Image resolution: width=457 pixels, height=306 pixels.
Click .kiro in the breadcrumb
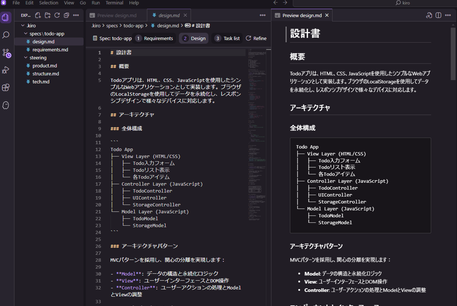point(96,25)
